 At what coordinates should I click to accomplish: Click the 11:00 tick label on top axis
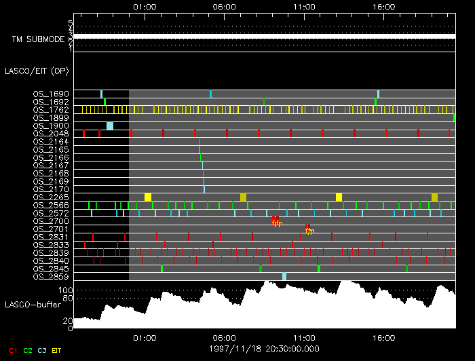303,7
